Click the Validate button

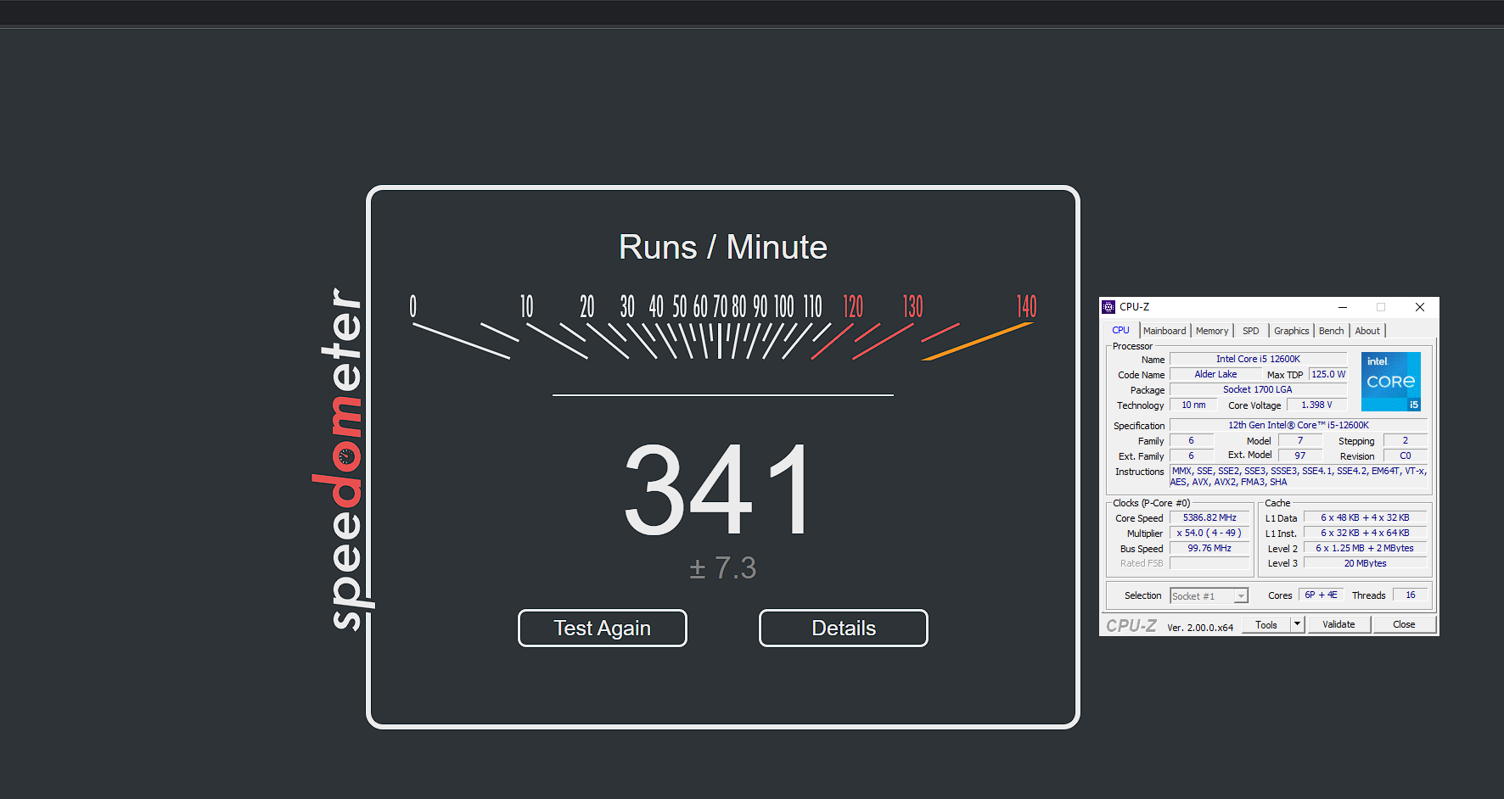click(x=1338, y=625)
